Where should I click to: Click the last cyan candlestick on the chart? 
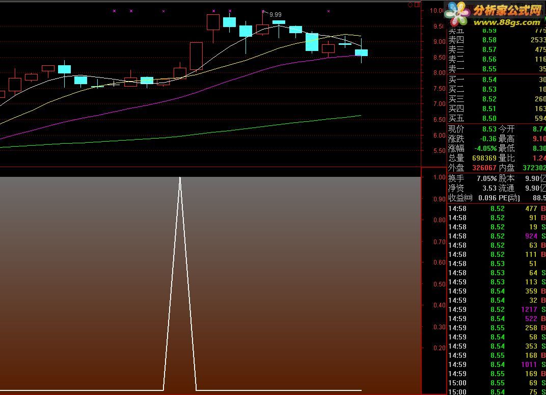[x=362, y=52]
